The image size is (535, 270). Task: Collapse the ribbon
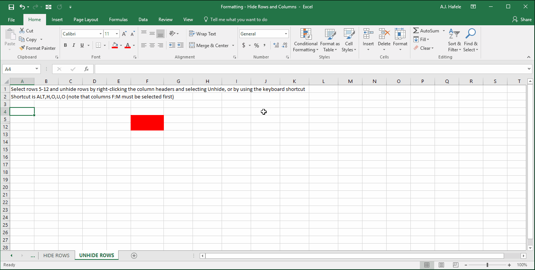pyautogui.click(x=529, y=57)
